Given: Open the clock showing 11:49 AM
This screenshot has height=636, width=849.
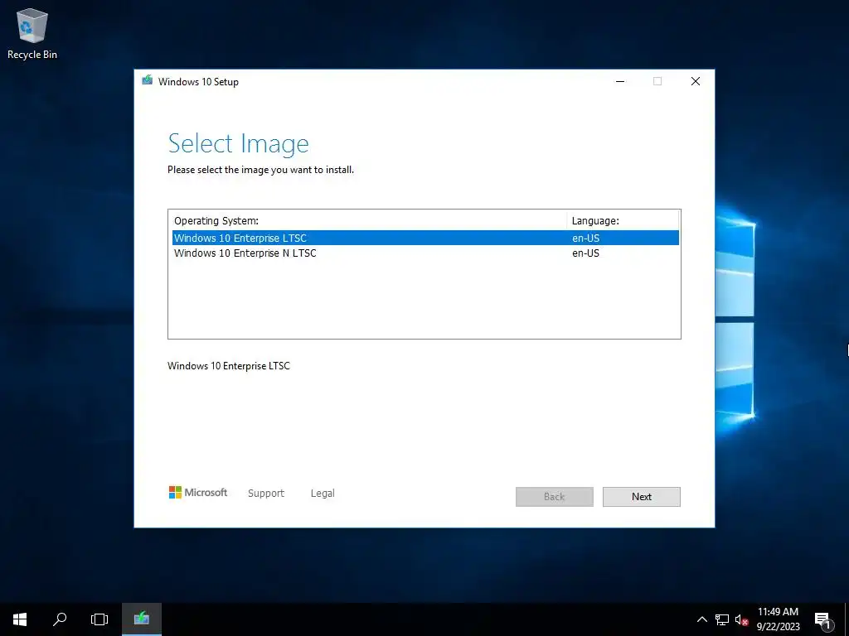Looking at the screenshot, I should [778, 619].
